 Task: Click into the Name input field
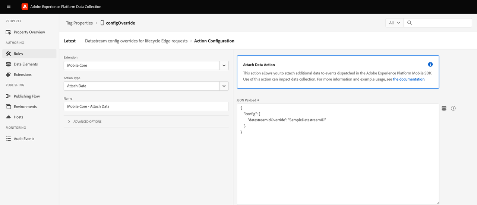(x=146, y=106)
